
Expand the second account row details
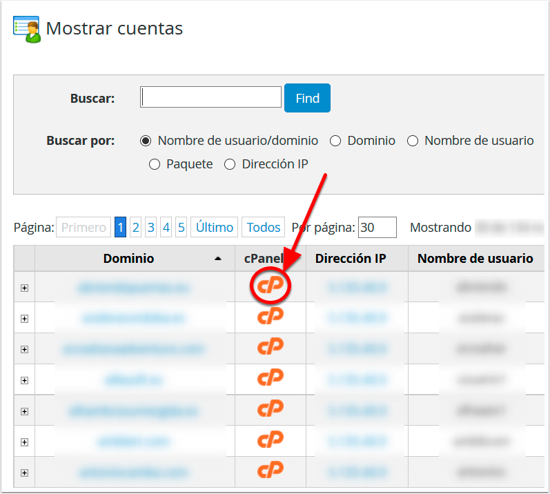pos(24,319)
